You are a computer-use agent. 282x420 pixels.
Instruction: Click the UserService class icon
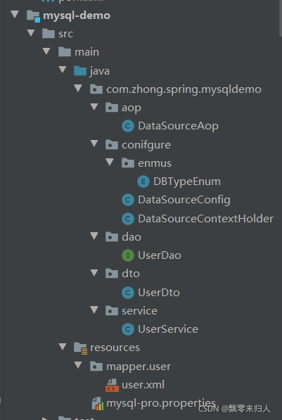coord(128,329)
